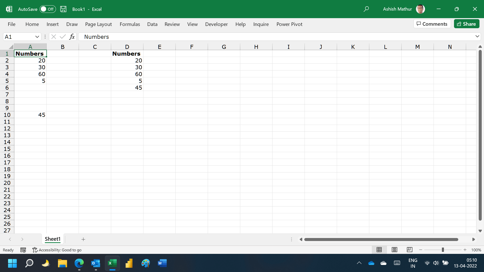Image resolution: width=484 pixels, height=272 pixels.
Task: Click the zoom slider handle
Action: click(x=443, y=250)
